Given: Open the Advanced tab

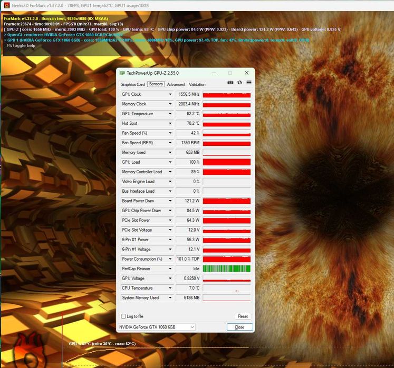Looking at the screenshot, I should 176,85.
